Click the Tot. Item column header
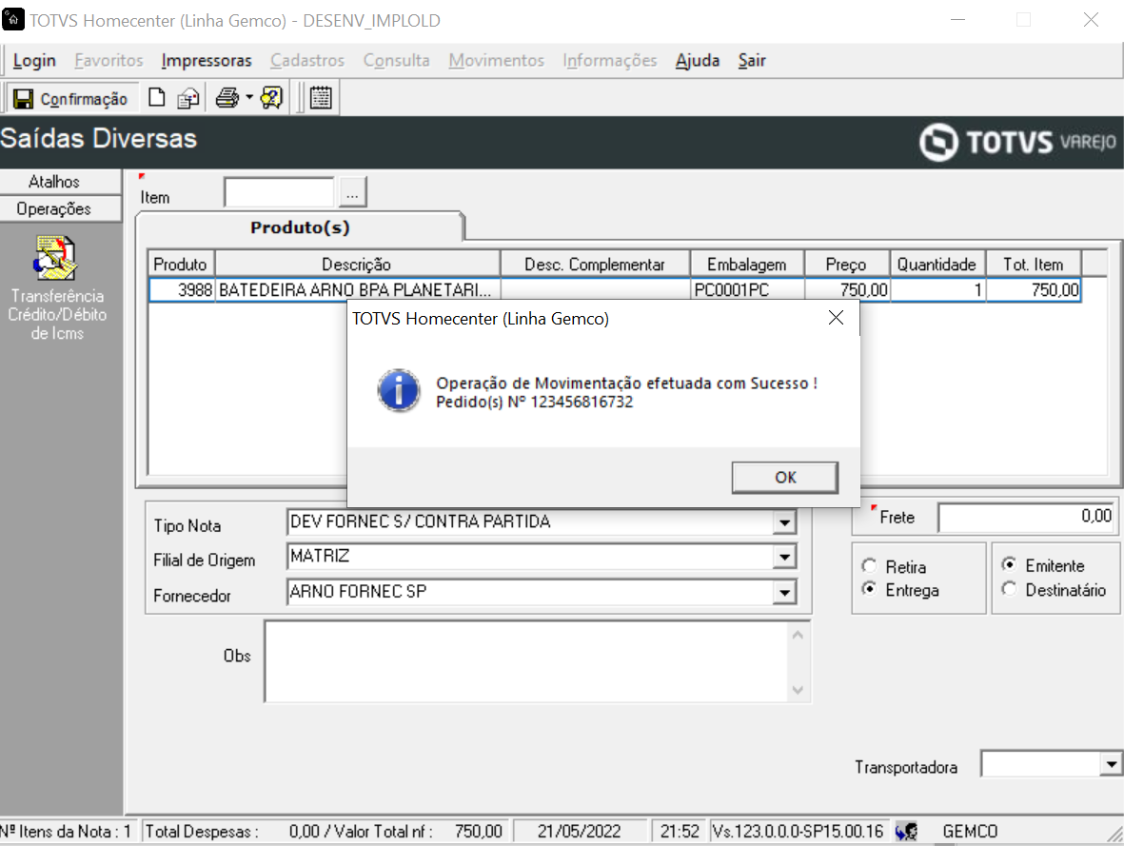This screenshot has width=1124, height=846. [1033, 265]
